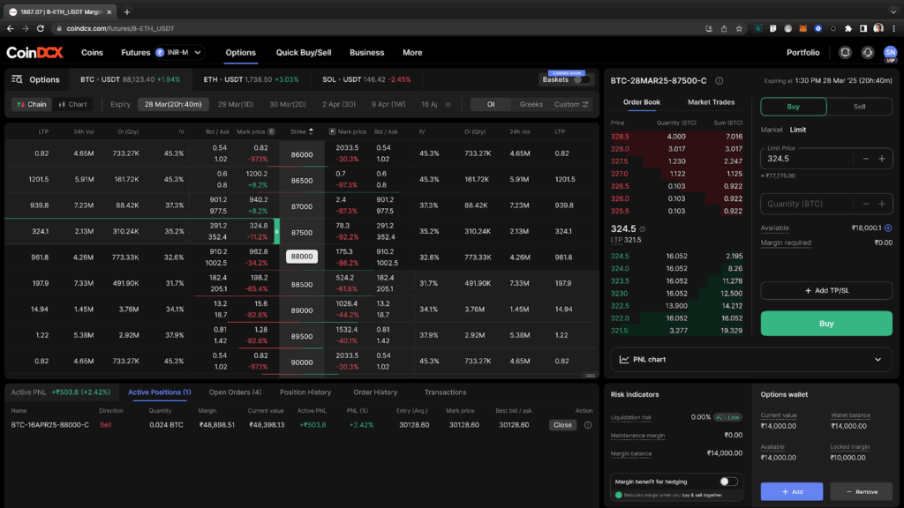Screen dimensions: 904x508
Task: Click the P badge beside put Mark price
Action: pos(332,131)
